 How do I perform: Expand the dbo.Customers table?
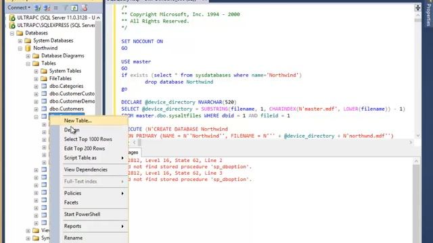tap(36, 109)
